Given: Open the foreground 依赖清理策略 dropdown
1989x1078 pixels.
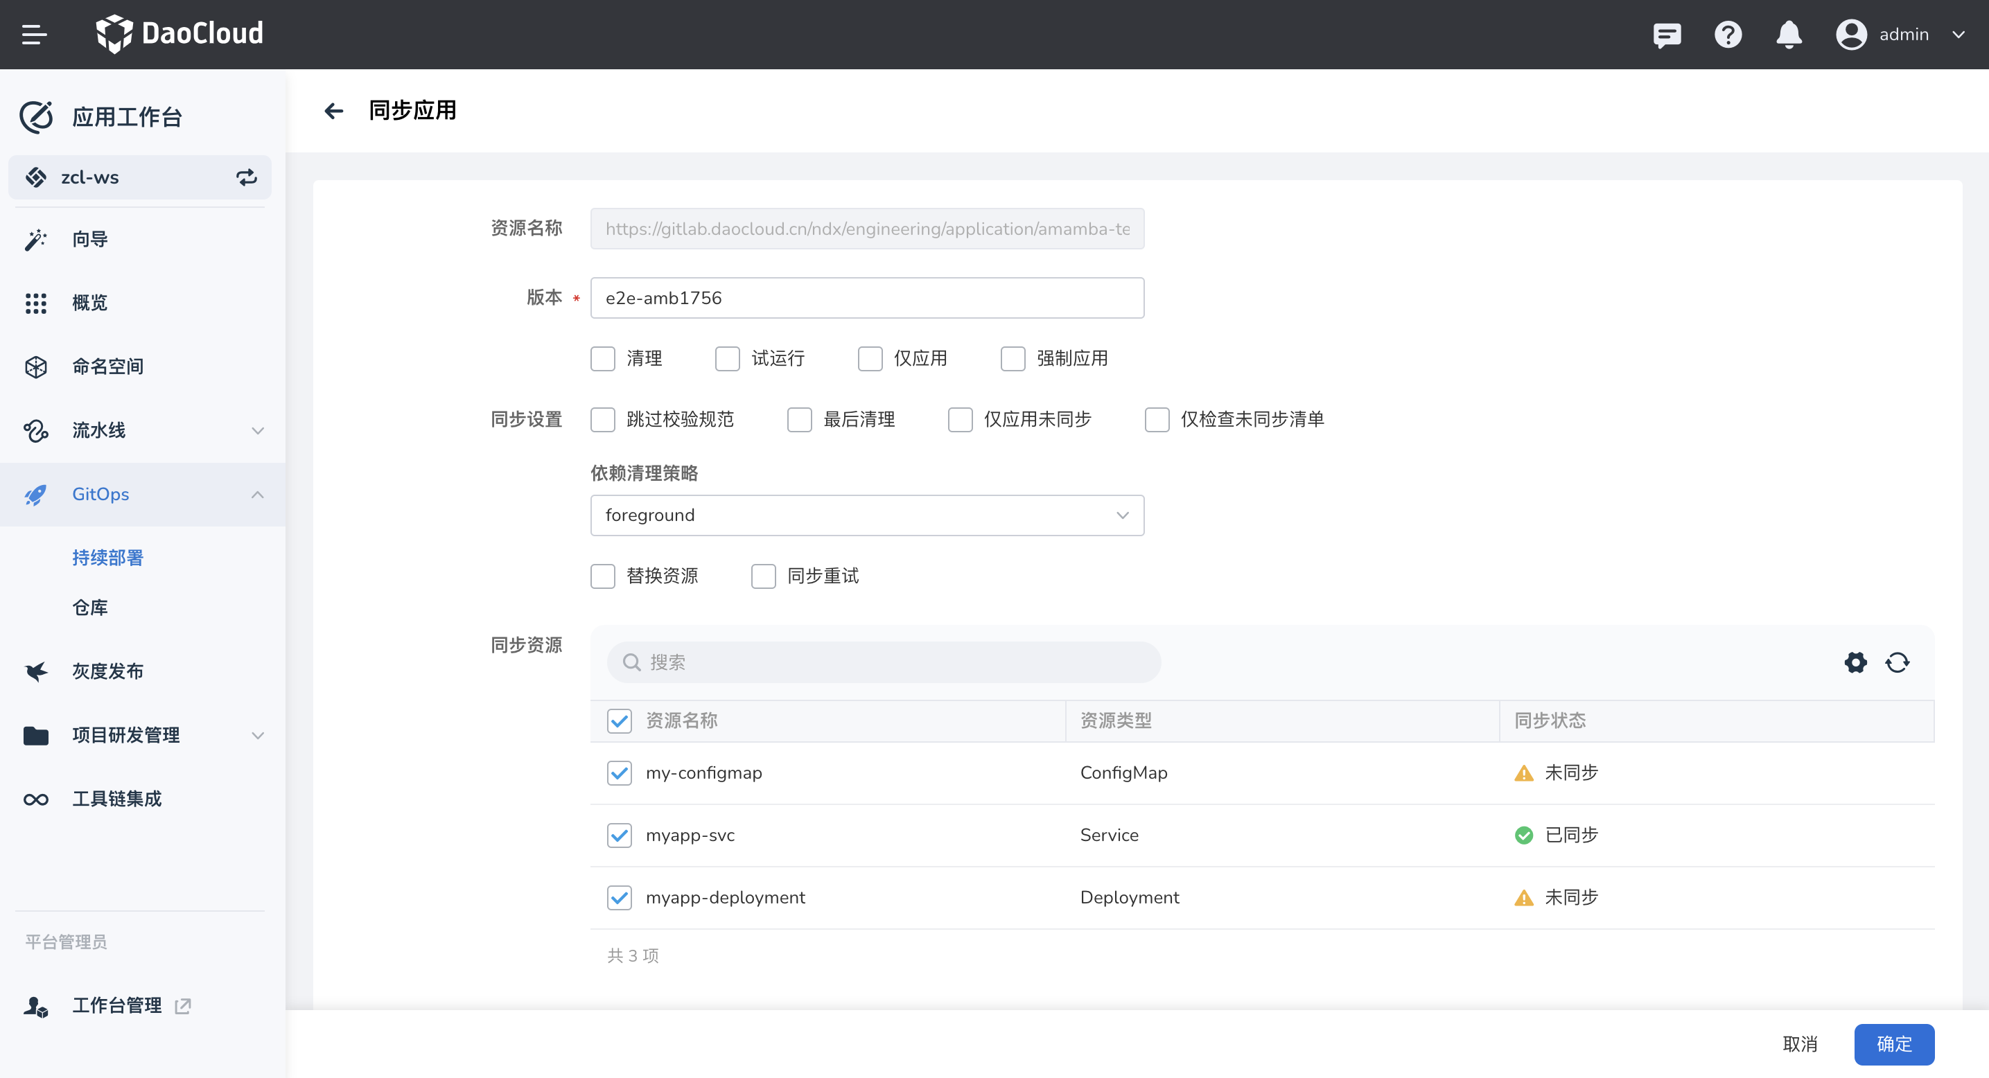Looking at the screenshot, I should click(x=866, y=515).
